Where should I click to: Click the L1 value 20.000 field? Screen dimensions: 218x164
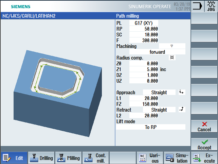point(144,98)
